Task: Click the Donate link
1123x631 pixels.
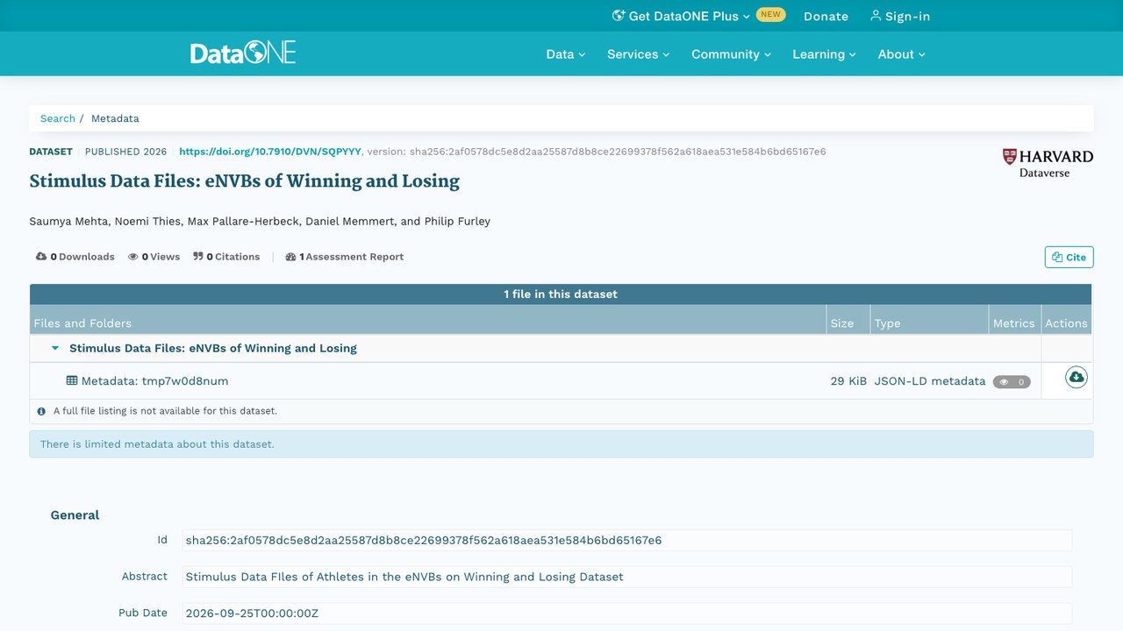Action: 826,16
